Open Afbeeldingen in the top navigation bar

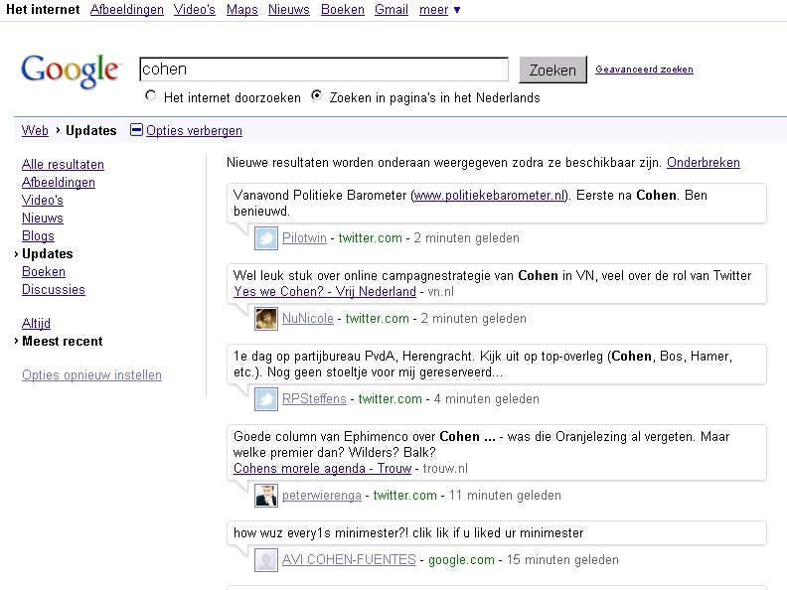coord(127,10)
